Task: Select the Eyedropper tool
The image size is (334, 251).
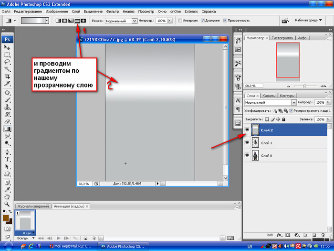Action: click(x=7, y=190)
